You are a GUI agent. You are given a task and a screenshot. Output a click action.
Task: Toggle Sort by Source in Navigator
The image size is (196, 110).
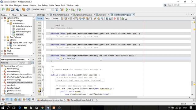click(x=33, y=99)
